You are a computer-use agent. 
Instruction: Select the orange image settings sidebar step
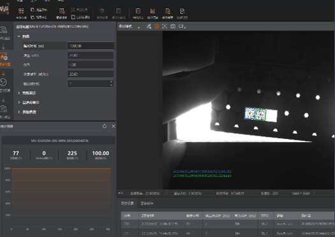(4, 59)
